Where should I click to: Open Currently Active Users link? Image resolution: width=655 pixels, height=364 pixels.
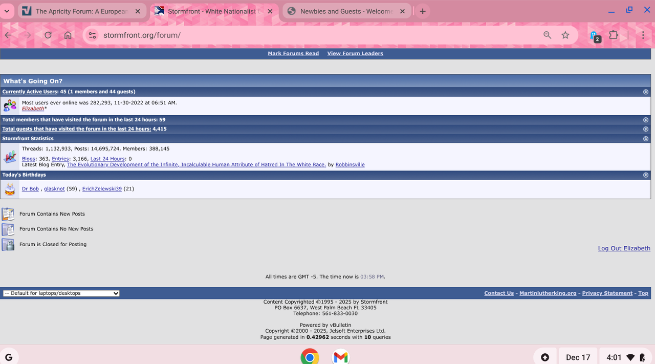(30, 92)
